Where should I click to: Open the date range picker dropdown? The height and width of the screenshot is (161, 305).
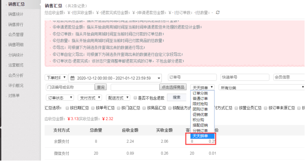pyautogui.click(x=115, y=78)
